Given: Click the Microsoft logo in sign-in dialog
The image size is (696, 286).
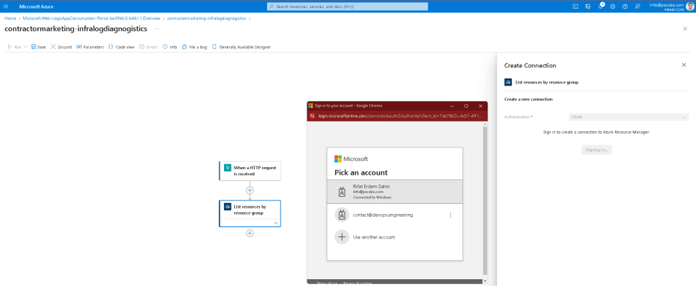Looking at the screenshot, I should click(351, 159).
